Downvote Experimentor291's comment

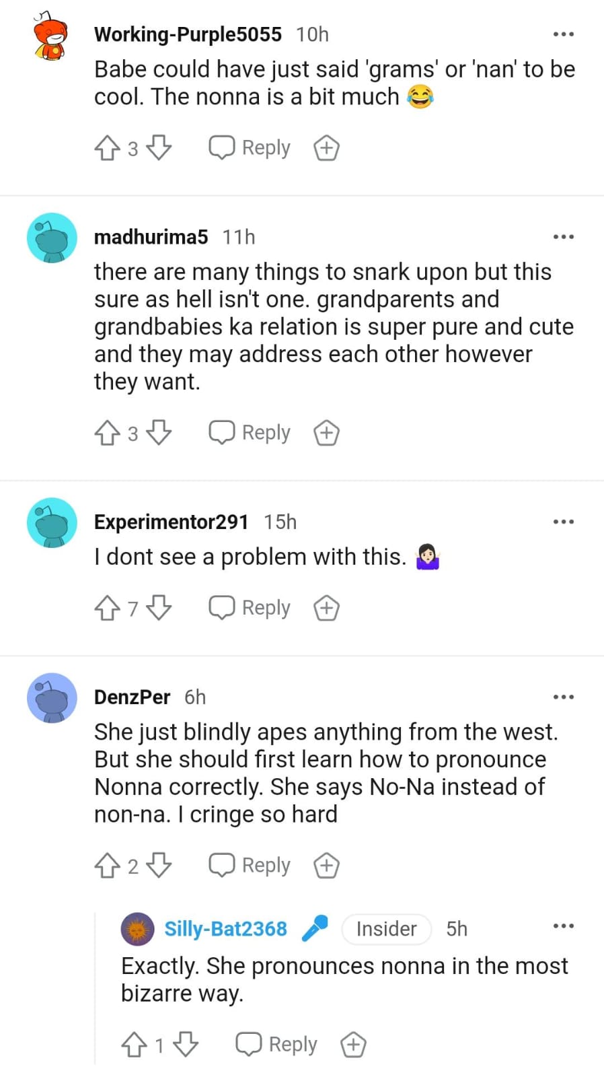pos(159,608)
